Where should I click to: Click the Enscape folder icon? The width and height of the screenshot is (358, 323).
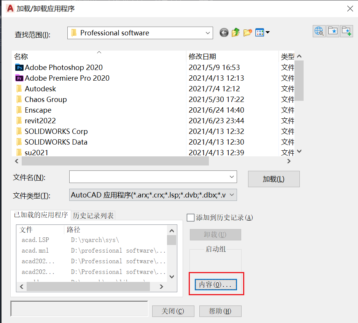click(19, 110)
